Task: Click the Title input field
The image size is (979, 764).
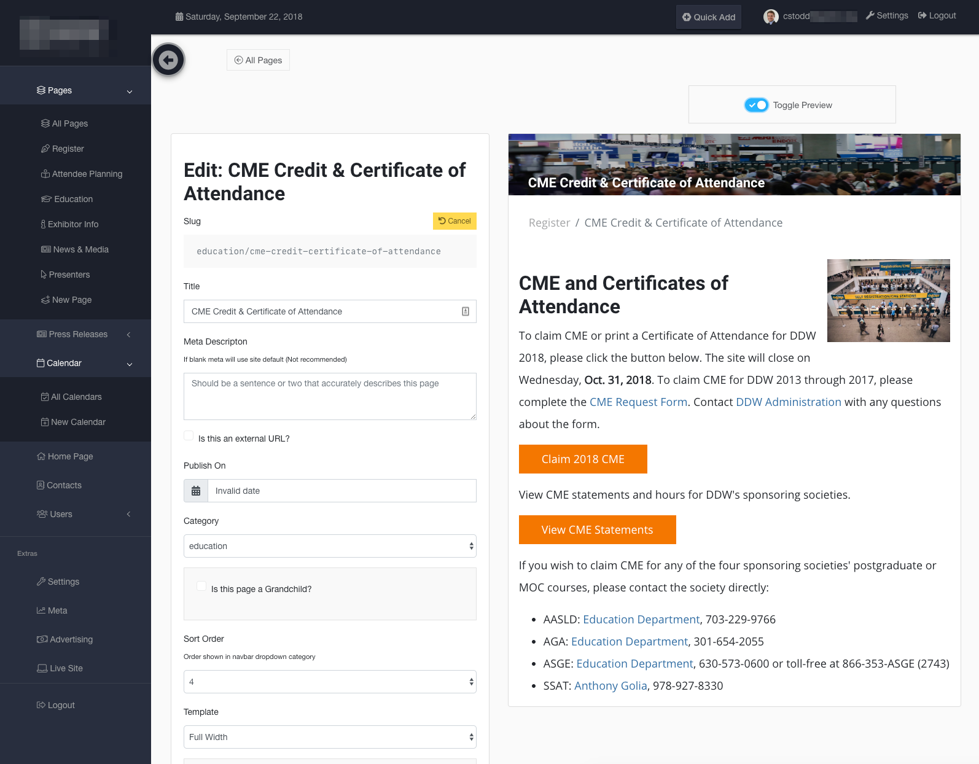Action: click(x=330, y=311)
